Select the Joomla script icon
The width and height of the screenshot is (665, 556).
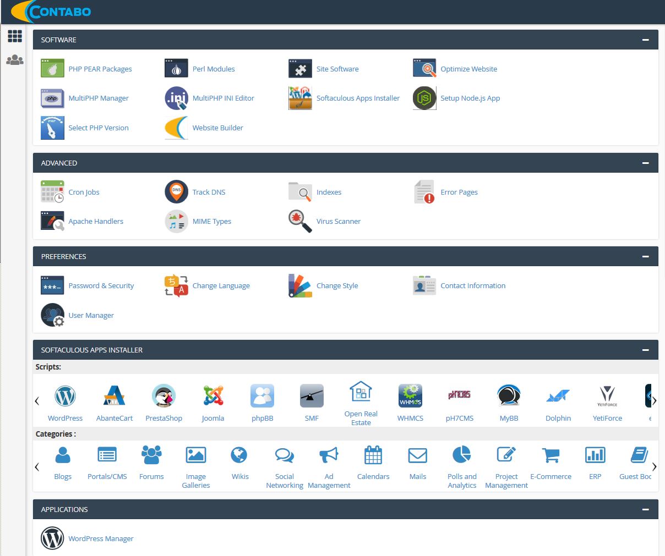click(x=213, y=396)
